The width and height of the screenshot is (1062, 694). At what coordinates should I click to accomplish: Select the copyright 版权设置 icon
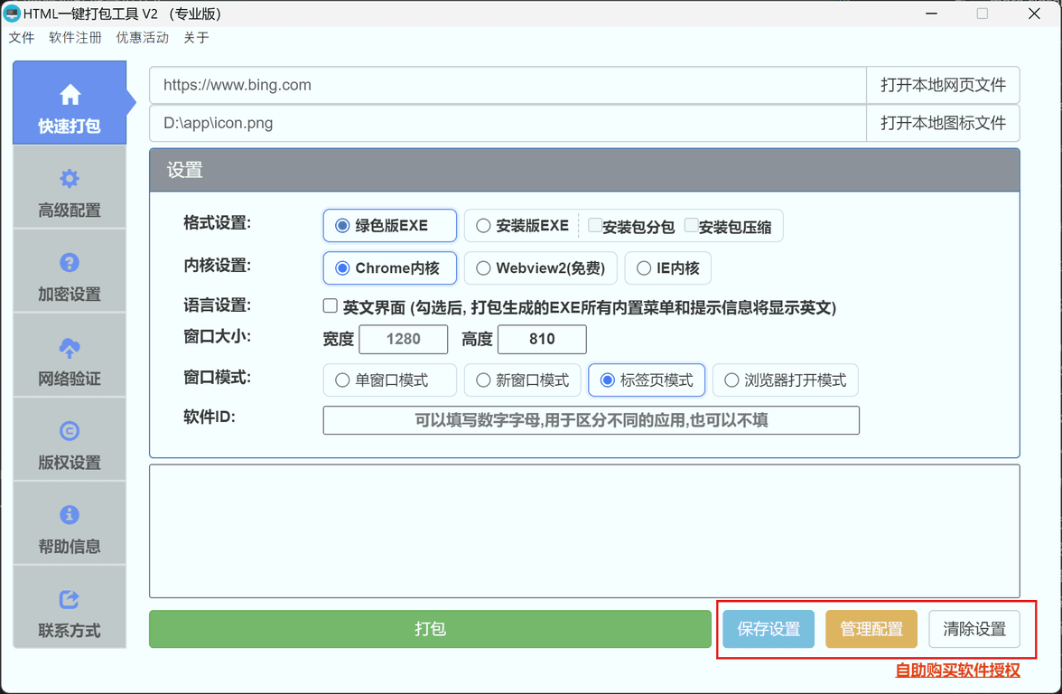(70, 431)
